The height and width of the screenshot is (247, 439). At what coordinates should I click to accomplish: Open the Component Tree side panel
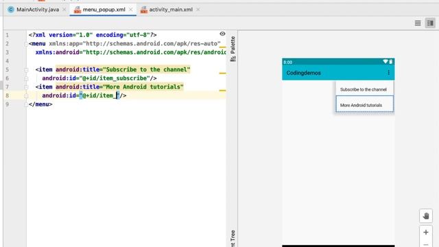tap(233, 238)
